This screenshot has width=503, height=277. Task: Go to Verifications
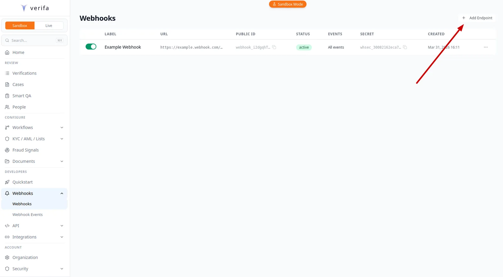click(x=34, y=73)
